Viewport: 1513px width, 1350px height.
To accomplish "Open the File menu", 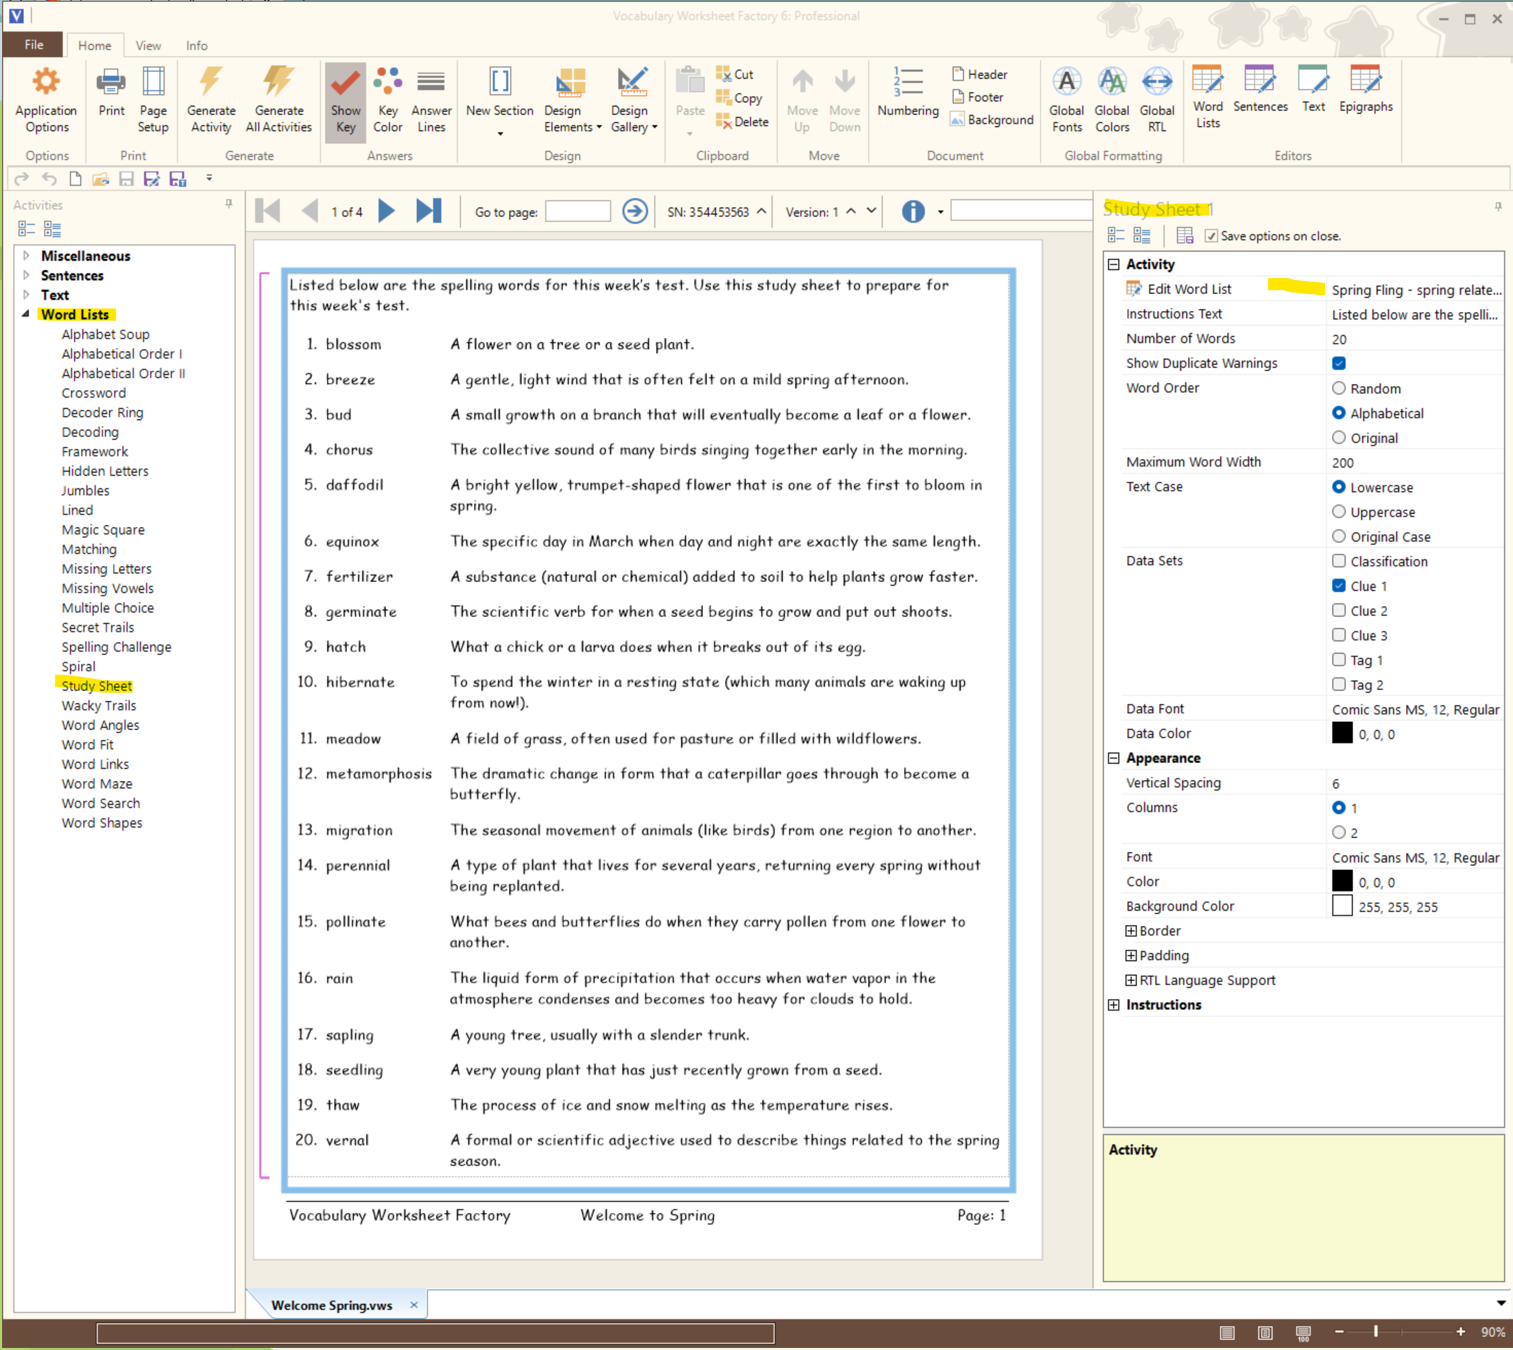I will pos(34,45).
